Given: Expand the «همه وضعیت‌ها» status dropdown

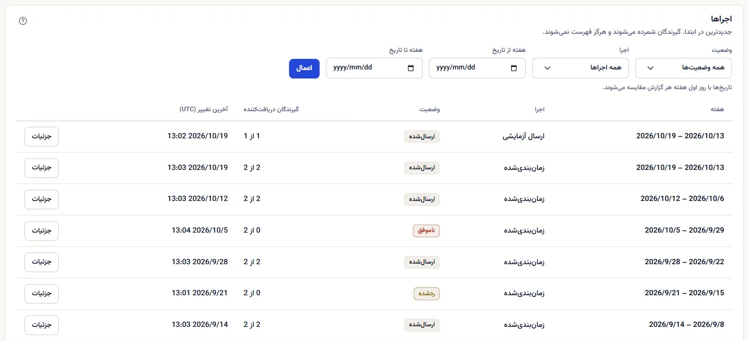Looking at the screenshot, I should [684, 68].
